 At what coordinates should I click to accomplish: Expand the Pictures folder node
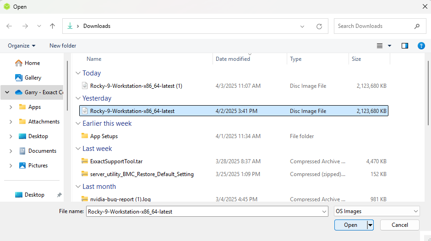point(11,166)
